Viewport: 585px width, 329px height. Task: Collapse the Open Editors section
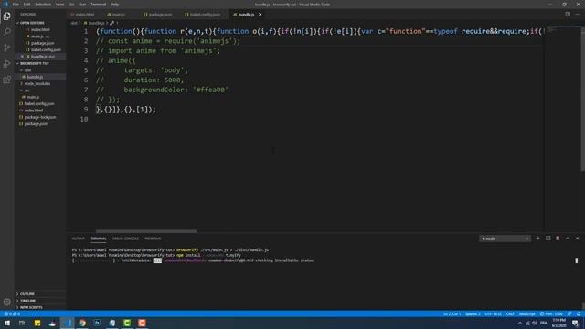point(32,23)
